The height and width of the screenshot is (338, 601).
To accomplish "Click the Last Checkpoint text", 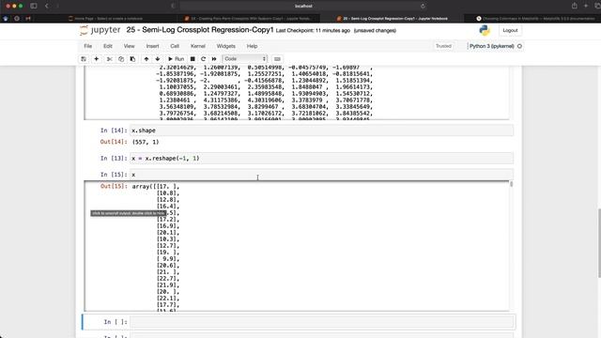I will click(x=313, y=30).
